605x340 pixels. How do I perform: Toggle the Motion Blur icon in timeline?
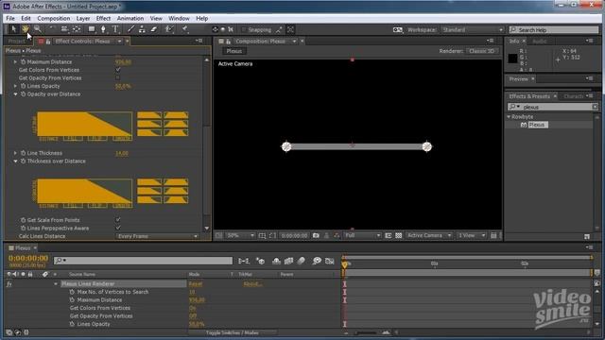click(x=302, y=261)
